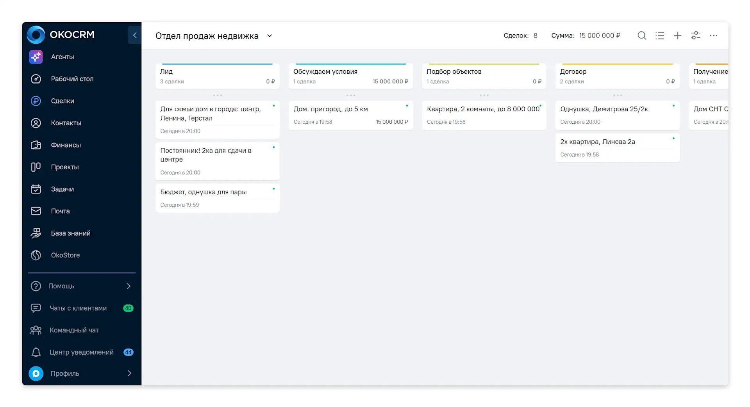Collapse the sidebar with the arrow button

[x=134, y=35]
